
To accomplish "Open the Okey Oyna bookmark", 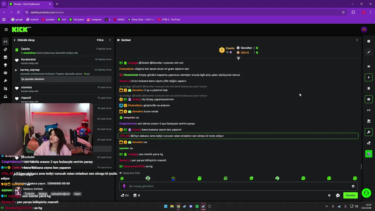I will tap(141, 20).
